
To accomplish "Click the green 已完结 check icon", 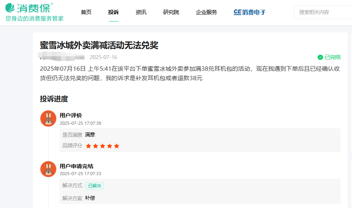I will (320, 57).
